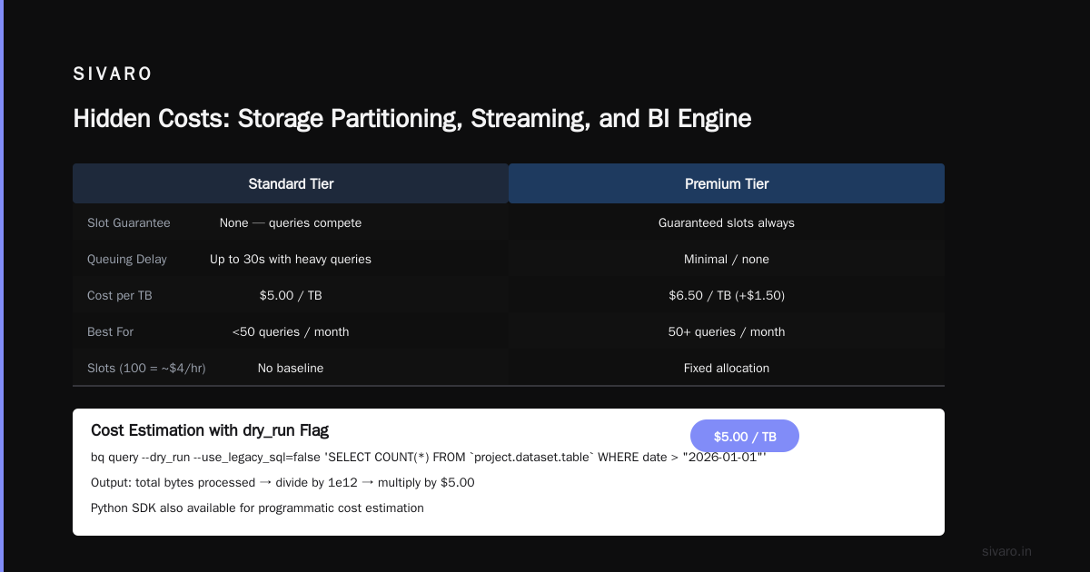This screenshot has width=1090, height=572.
Task: Select the Cost per TB row label
Action: coord(120,295)
